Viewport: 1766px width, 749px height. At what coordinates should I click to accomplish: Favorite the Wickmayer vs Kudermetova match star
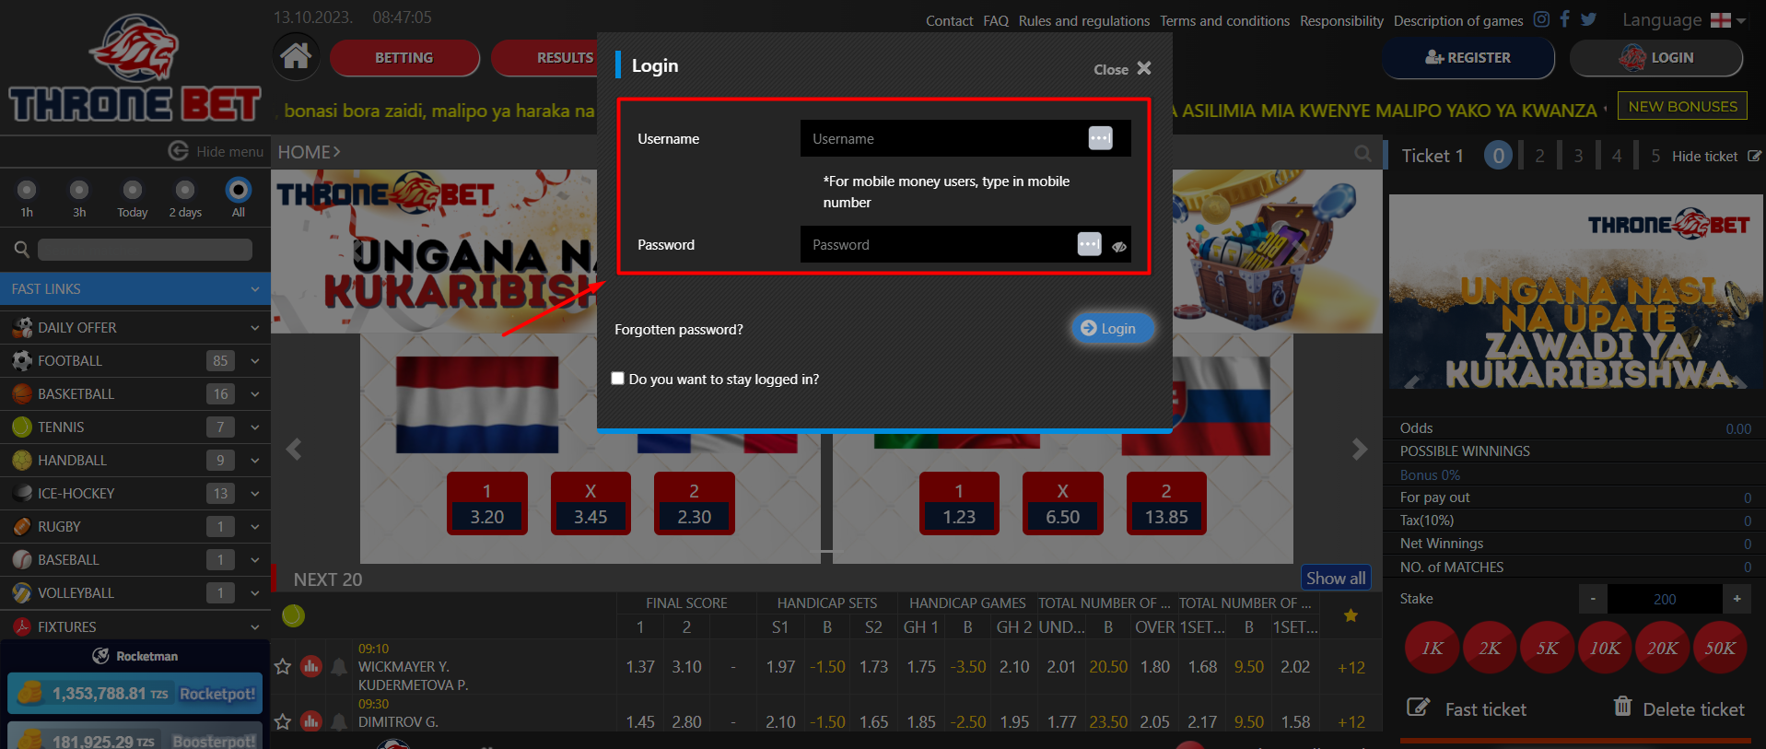(x=283, y=666)
